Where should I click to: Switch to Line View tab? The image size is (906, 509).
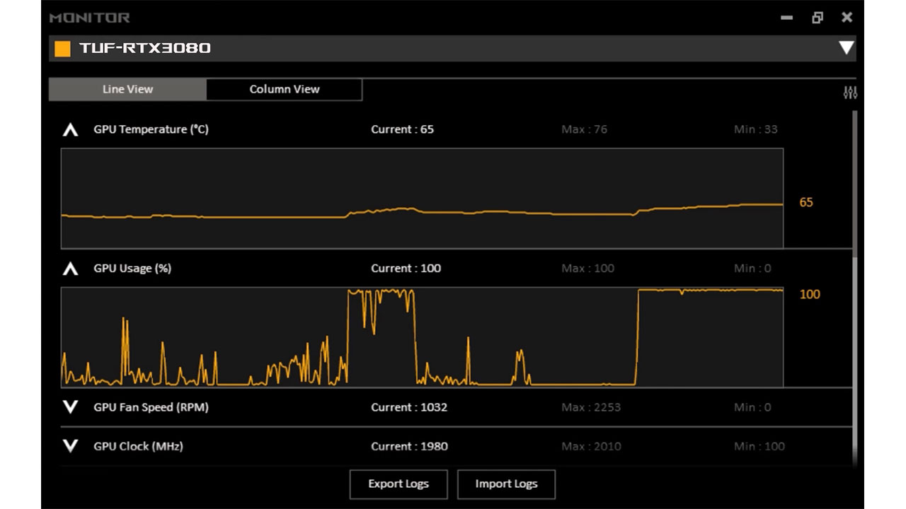(127, 89)
